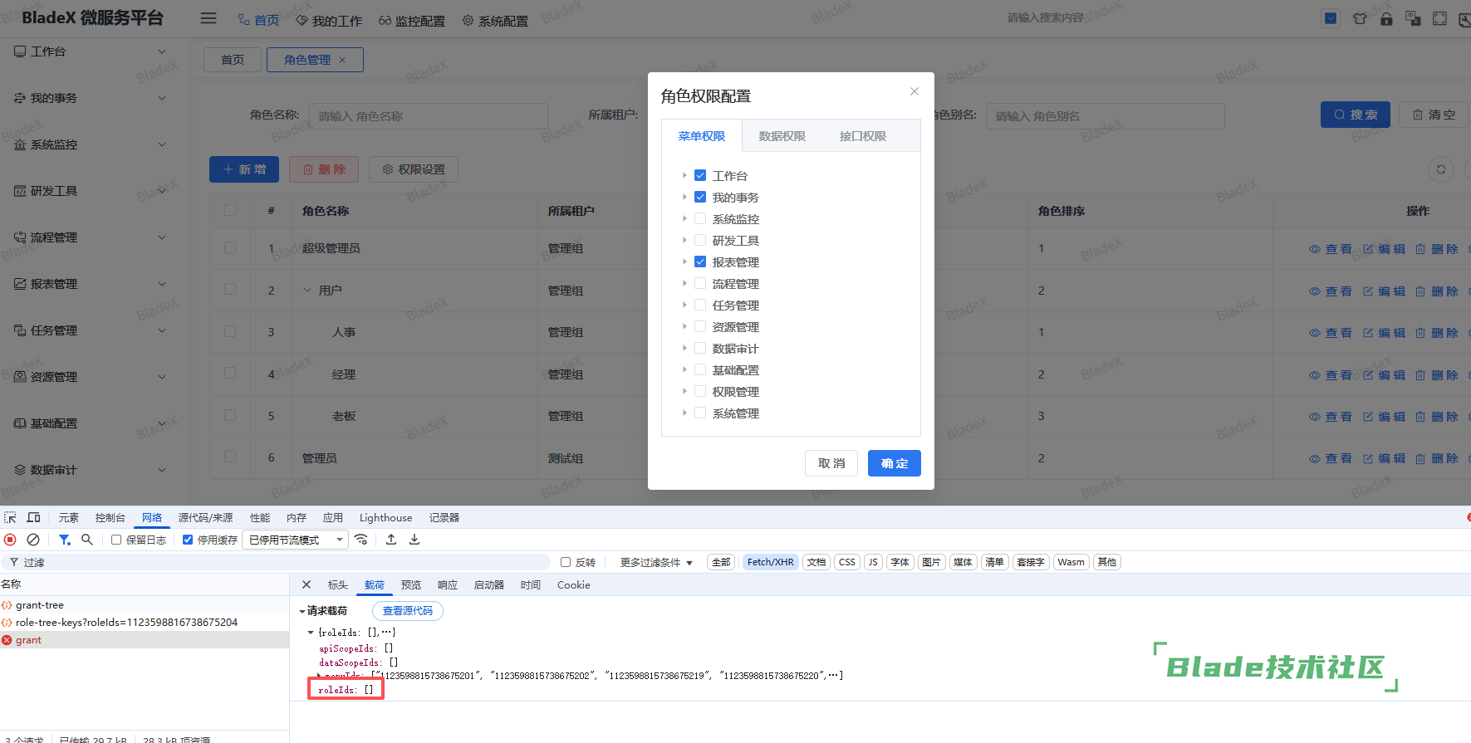This screenshot has width=1471, height=743.
Task: Toggle the DevTools device toolbar icon
Action: click(x=33, y=517)
